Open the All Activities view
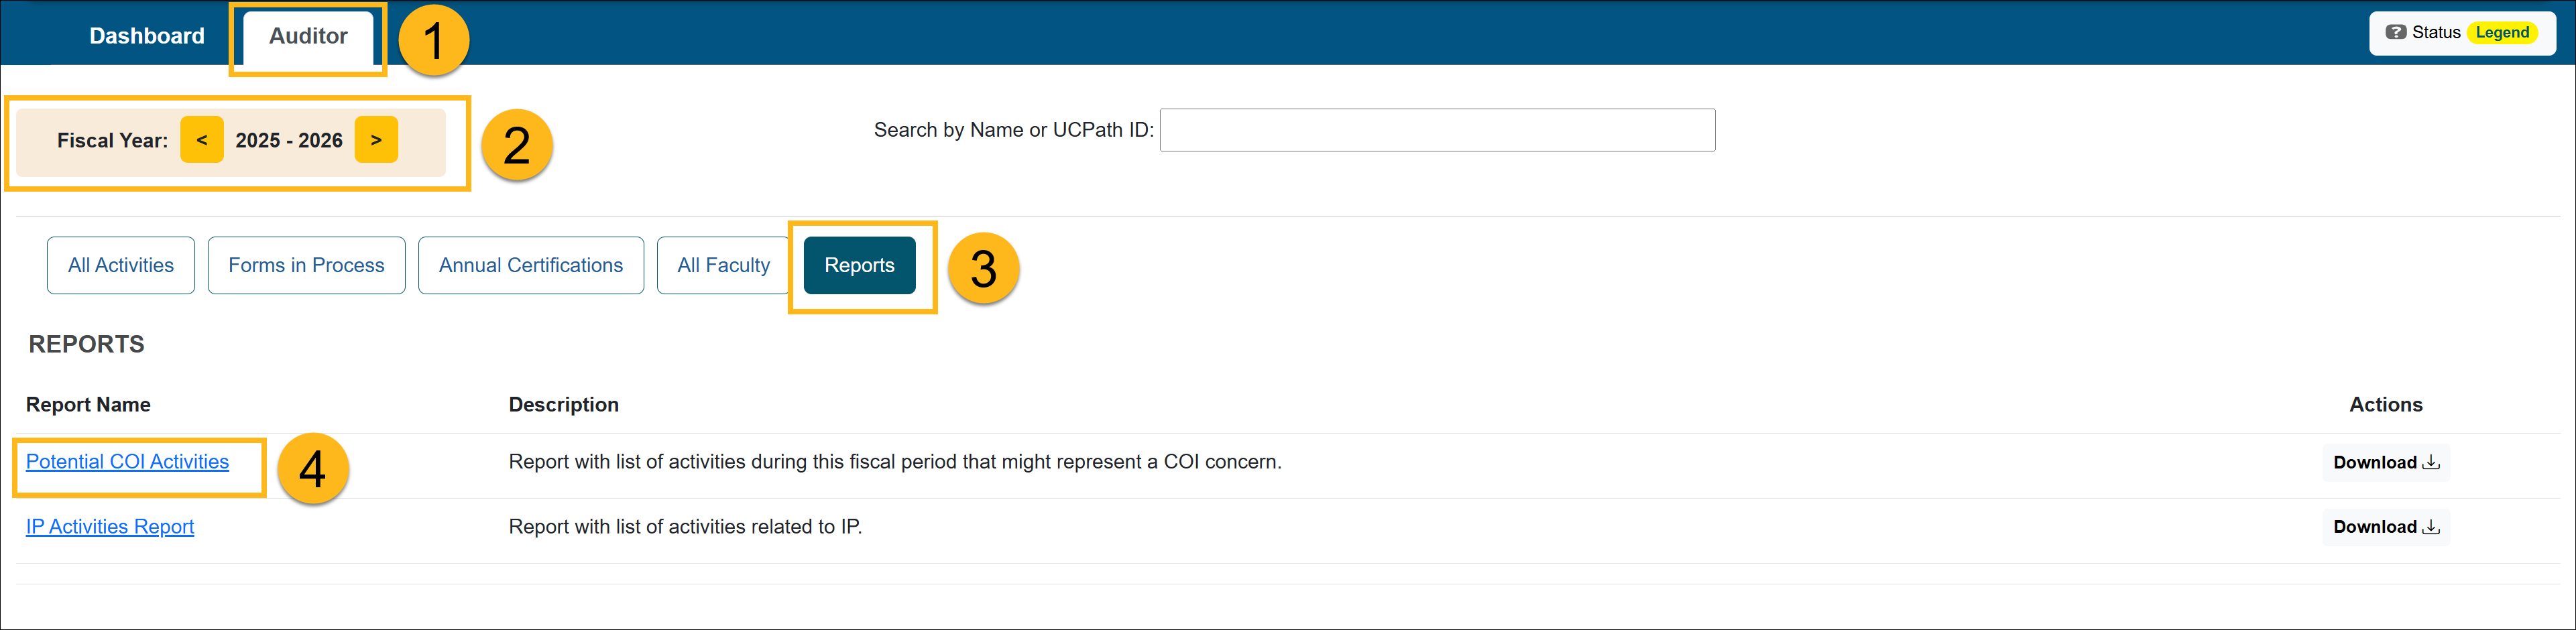 [120, 265]
